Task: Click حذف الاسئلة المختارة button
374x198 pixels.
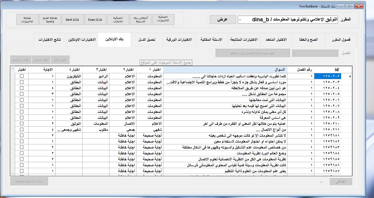Action: (x=29, y=181)
